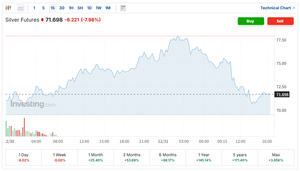Image resolution: width=300 pixels, height=171 pixels.
Task: Click the red down arrow beside Silver Futures
Action: [x=42, y=20]
